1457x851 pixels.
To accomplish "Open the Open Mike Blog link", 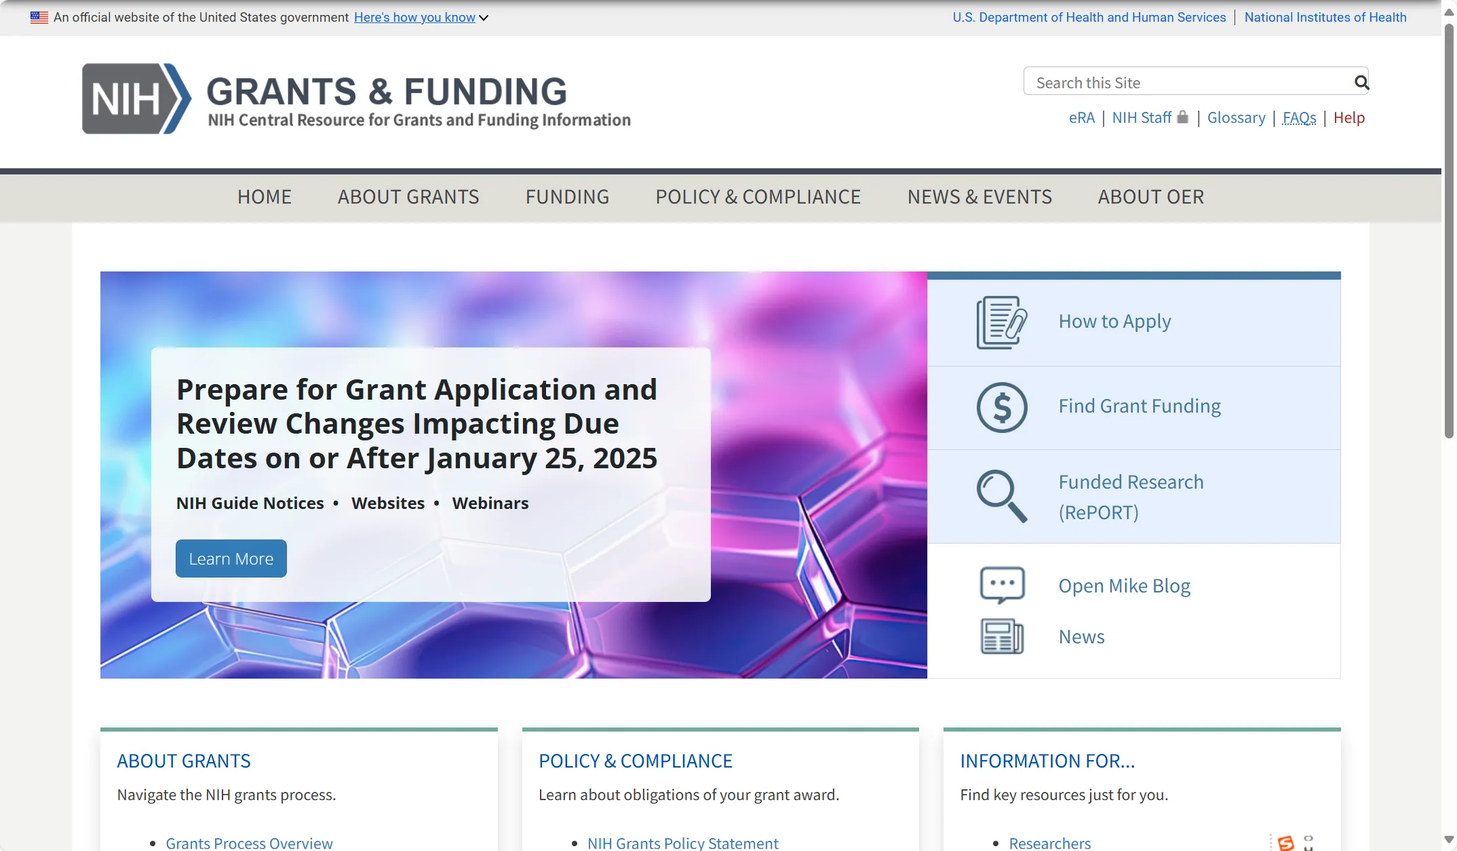I will pyautogui.click(x=1124, y=586).
